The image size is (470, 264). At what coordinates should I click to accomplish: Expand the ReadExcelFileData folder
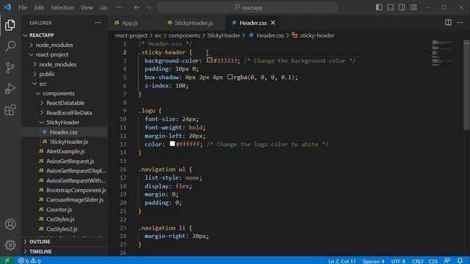[x=69, y=113]
